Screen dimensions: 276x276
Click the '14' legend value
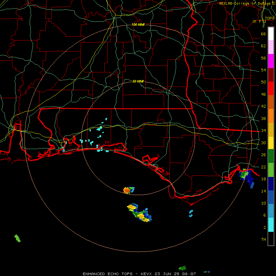pyautogui.click(x=263, y=191)
